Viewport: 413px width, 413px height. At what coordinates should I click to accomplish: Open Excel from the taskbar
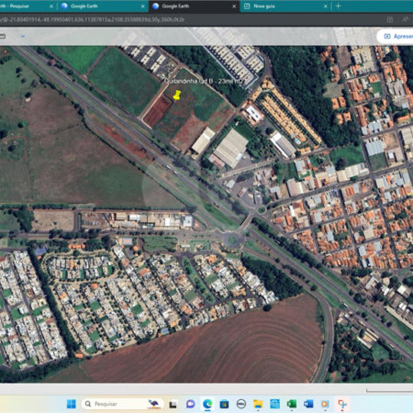291,404
